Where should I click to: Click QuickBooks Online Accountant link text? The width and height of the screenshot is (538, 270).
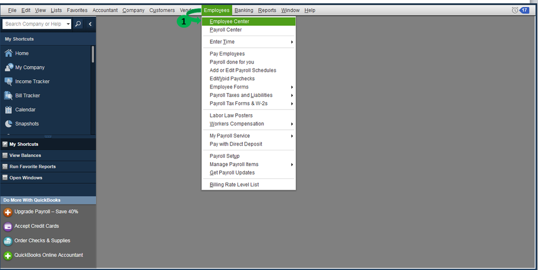click(x=48, y=255)
